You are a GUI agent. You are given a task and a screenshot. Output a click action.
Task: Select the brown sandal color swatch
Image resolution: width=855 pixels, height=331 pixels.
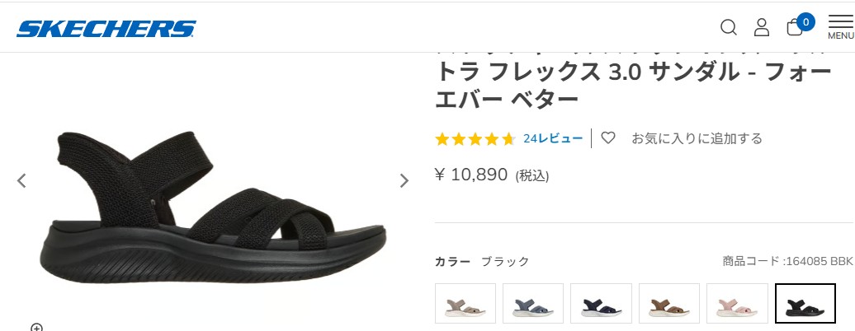668,304
